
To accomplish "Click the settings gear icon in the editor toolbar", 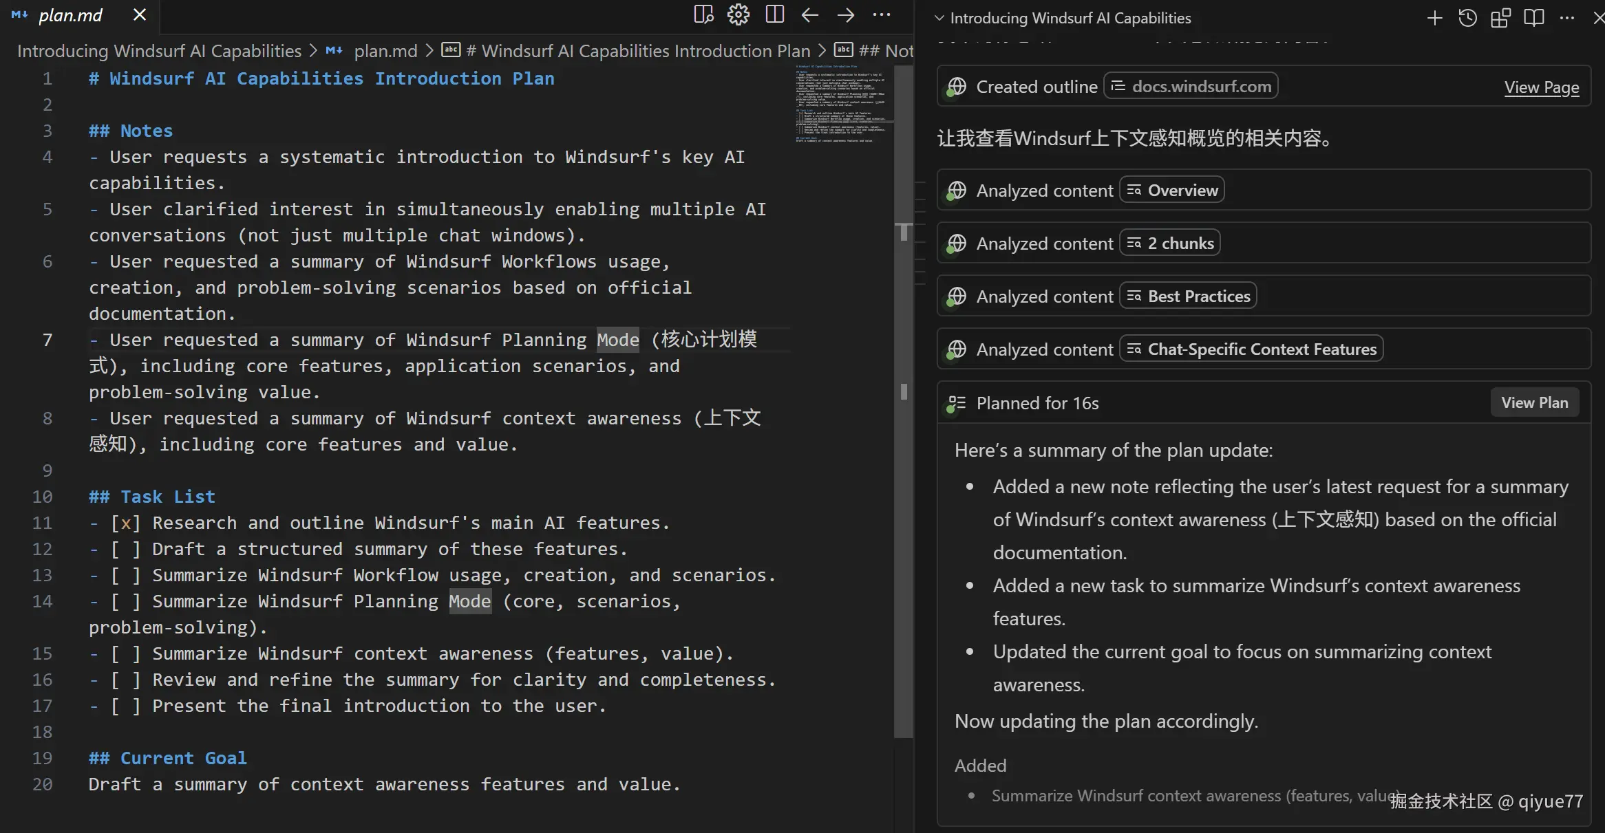I will 738,14.
